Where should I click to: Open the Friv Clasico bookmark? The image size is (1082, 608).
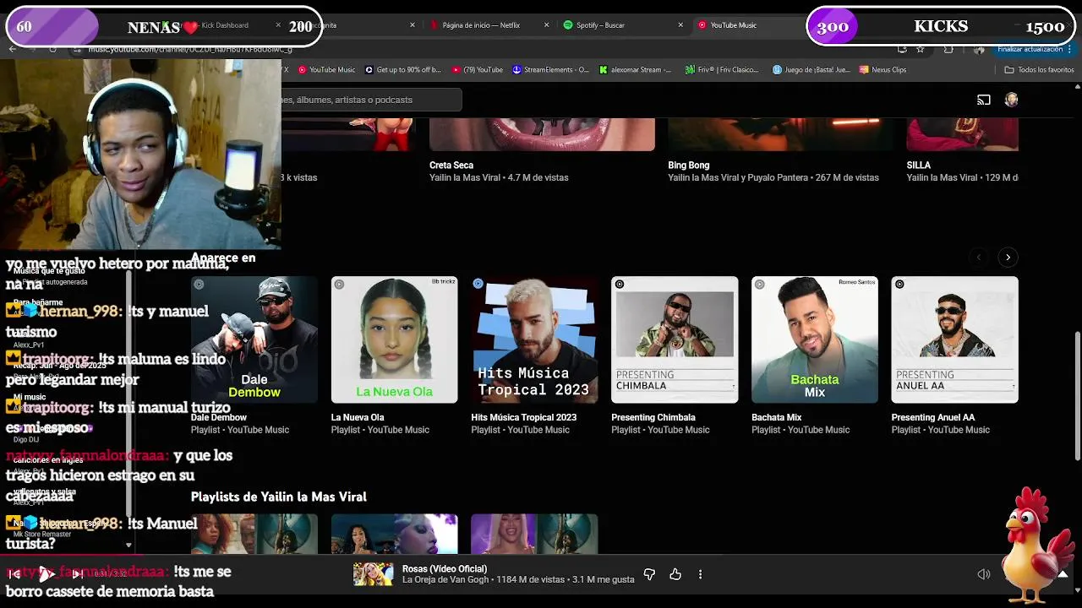click(x=722, y=70)
